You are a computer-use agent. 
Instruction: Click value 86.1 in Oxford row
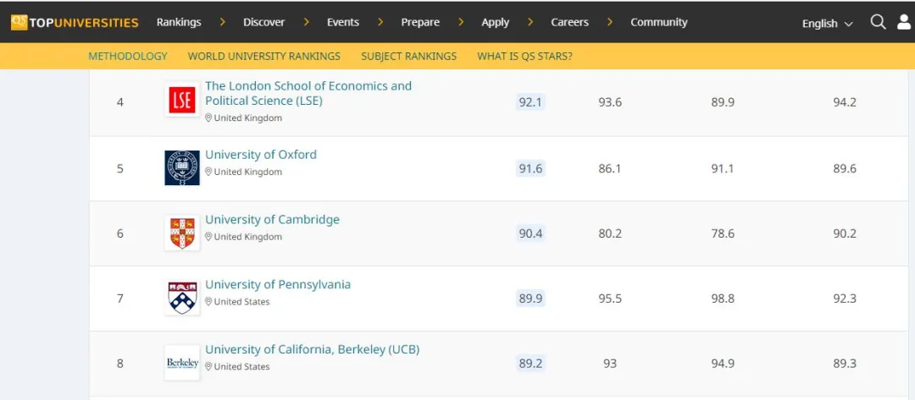click(x=610, y=168)
